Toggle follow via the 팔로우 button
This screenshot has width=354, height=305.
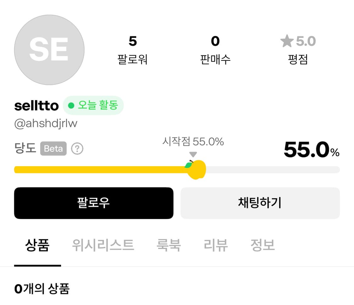point(93,203)
